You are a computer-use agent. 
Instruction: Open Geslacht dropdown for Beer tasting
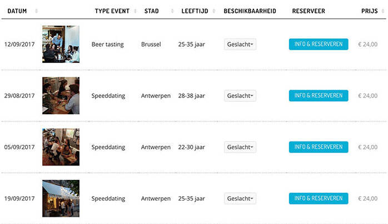click(x=240, y=45)
